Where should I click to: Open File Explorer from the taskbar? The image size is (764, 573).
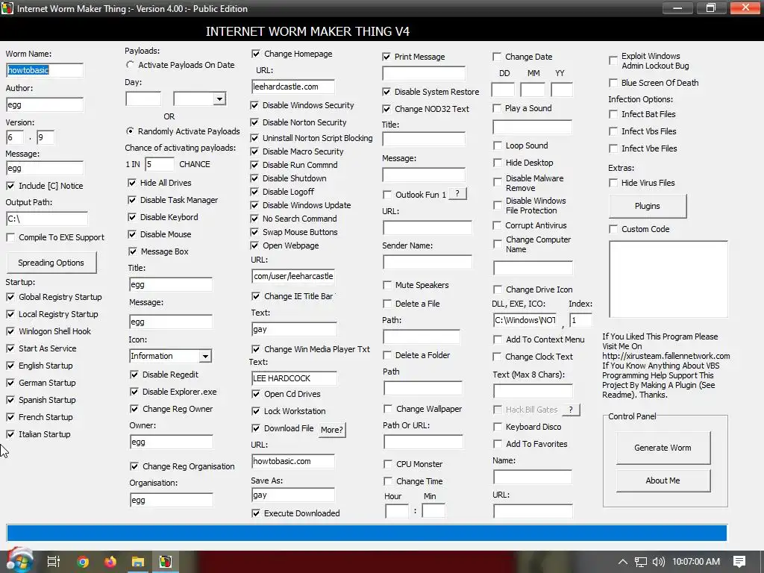pyautogui.click(x=138, y=562)
